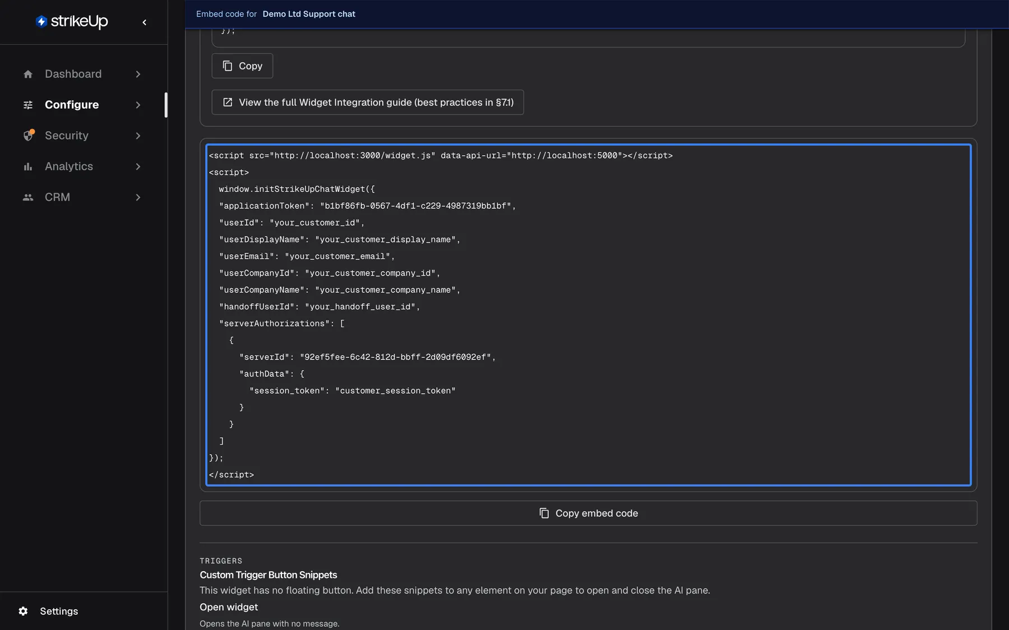Click inside the embed code text area
This screenshot has height=630, width=1009.
click(588, 315)
